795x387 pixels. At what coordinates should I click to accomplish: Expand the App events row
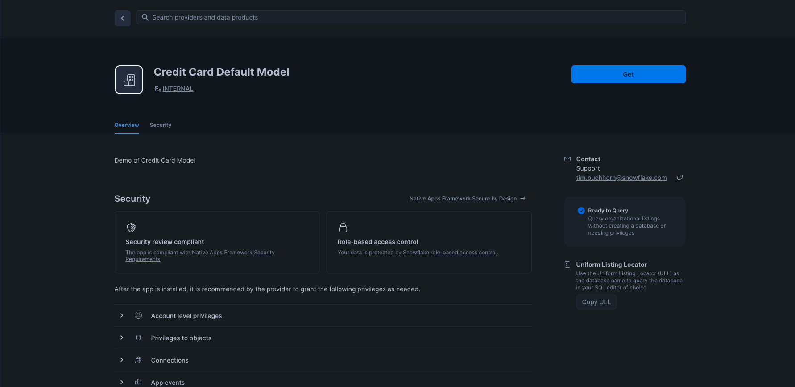[122, 382]
